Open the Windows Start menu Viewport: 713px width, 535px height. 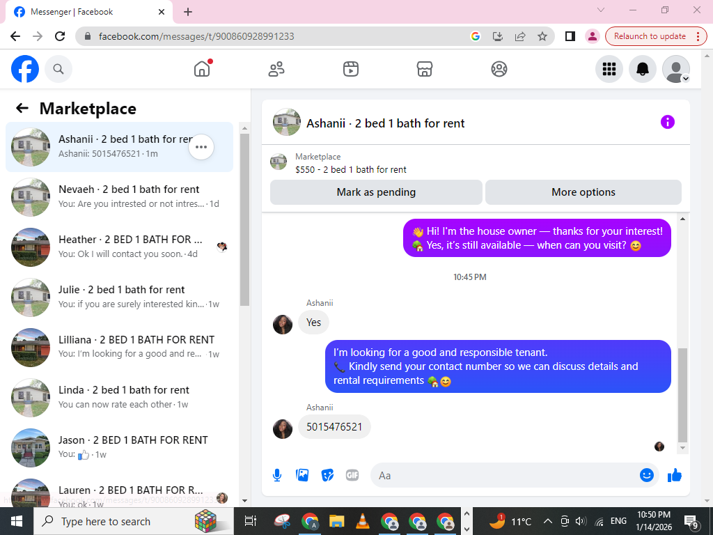click(x=17, y=521)
